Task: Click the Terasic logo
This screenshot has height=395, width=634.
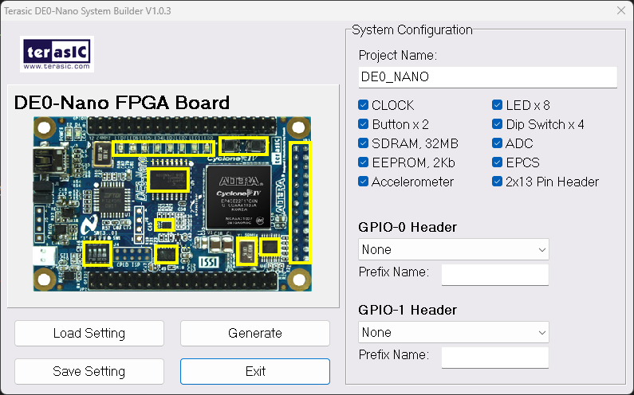Action: tap(57, 54)
